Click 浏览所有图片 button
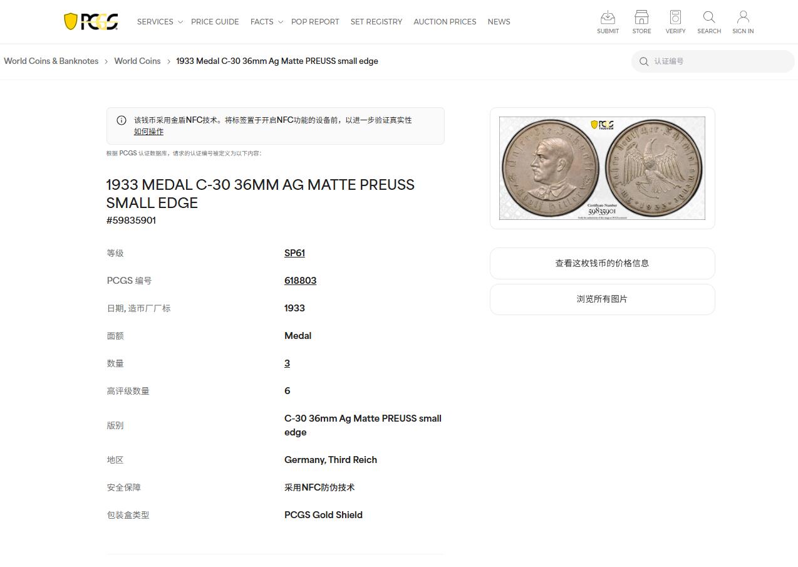Image resolution: width=798 pixels, height=567 pixels. point(601,299)
